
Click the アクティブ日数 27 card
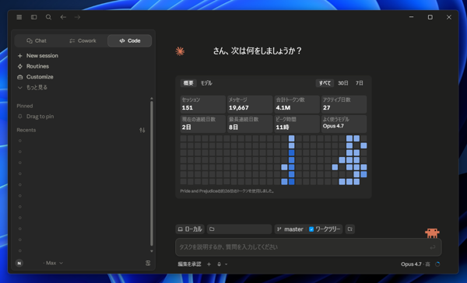[x=344, y=104]
